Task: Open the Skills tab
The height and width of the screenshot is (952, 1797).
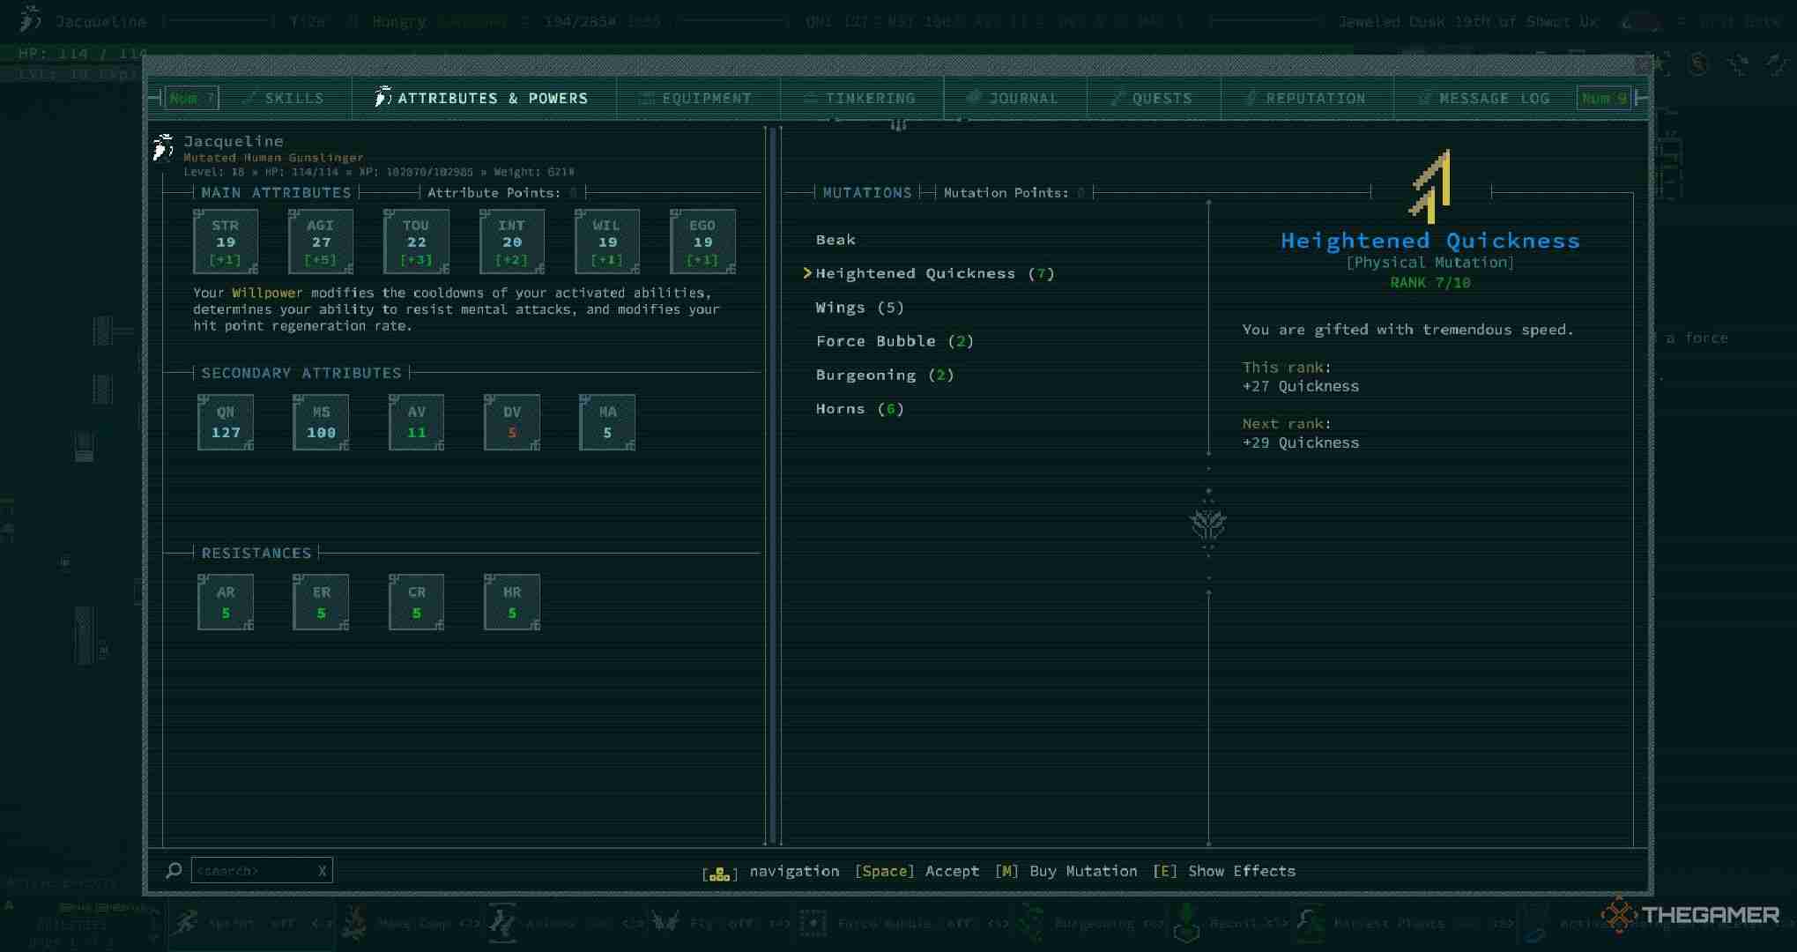Action: (x=284, y=98)
